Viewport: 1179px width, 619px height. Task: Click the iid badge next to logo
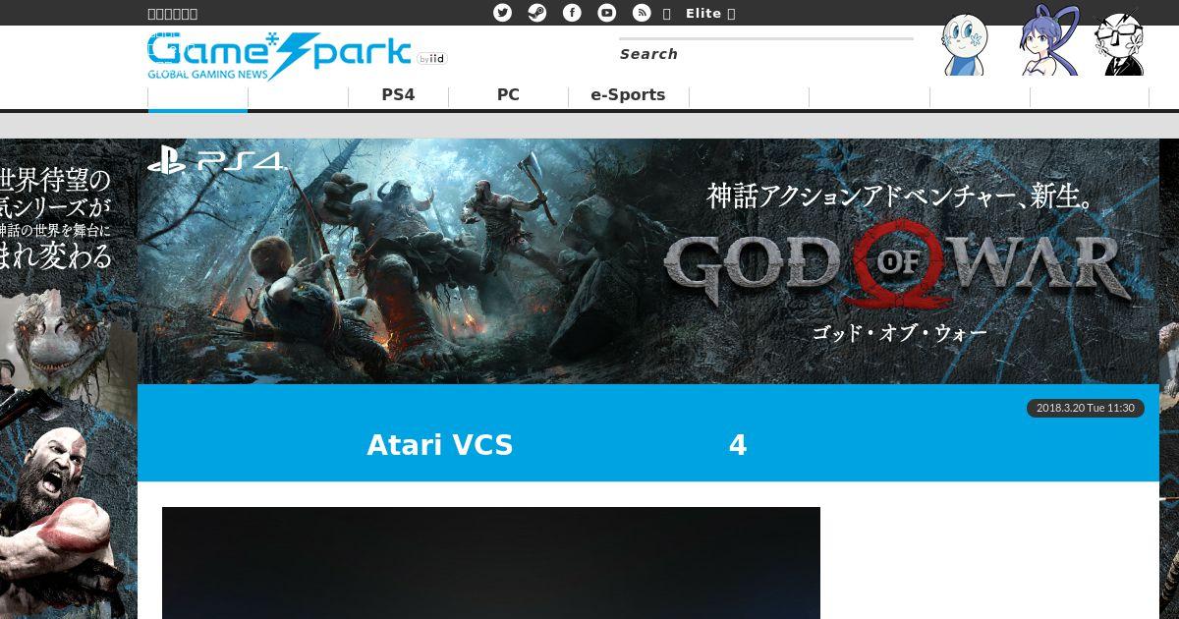click(x=431, y=59)
